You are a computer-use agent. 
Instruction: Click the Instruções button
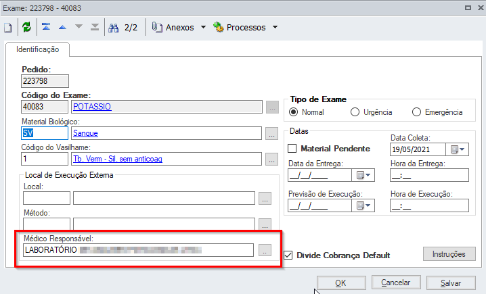(x=449, y=254)
